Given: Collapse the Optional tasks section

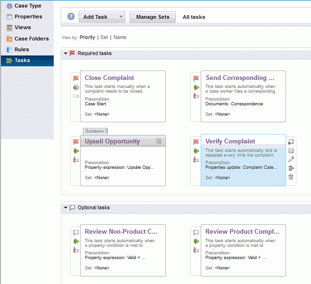Looking at the screenshot, I should pos(65,207).
